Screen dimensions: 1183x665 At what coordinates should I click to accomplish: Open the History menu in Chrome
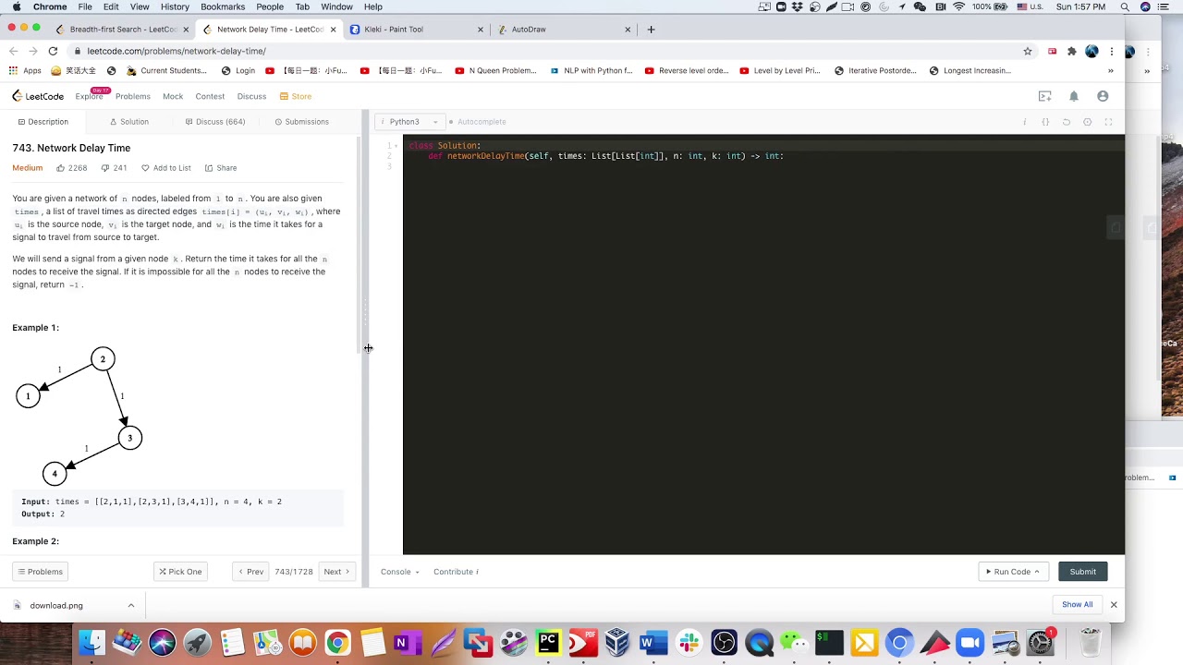[x=175, y=6]
